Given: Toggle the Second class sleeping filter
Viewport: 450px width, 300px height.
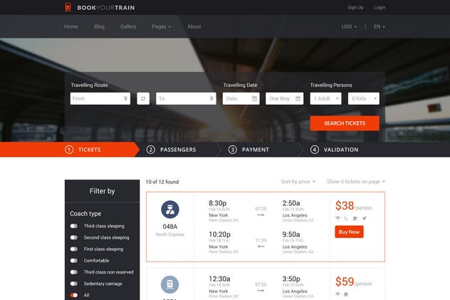Looking at the screenshot, I should pos(74,237).
